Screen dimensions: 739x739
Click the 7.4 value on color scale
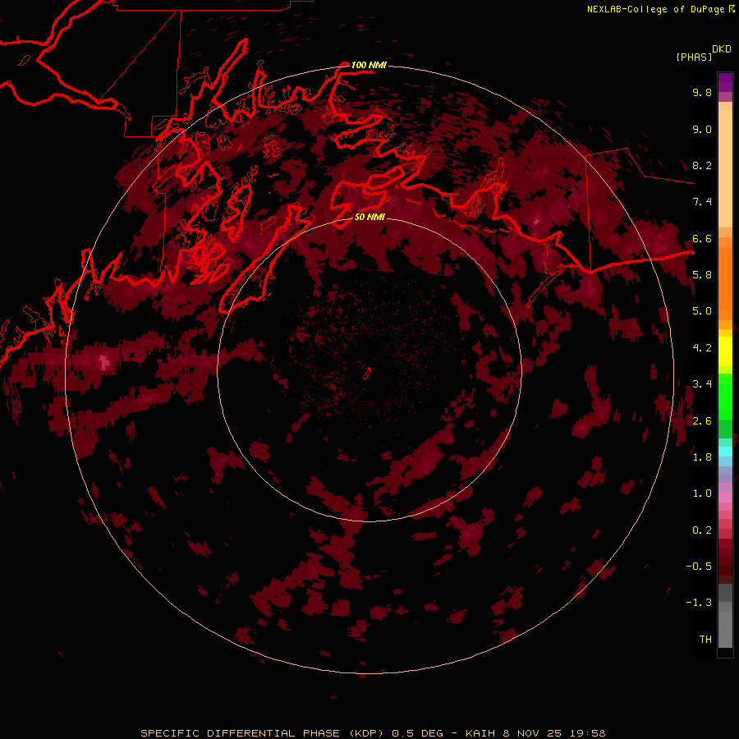pos(702,202)
